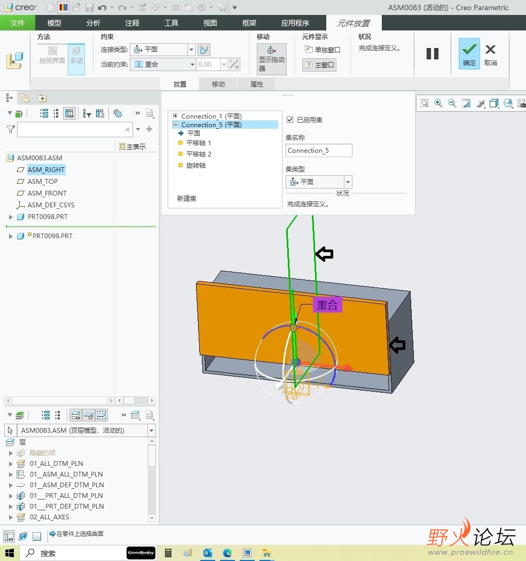Image resolution: width=526 pixels, height=561 pixels.
Task: Switch to the 分析 ribbon tab
Action: (x=93, y=23)
